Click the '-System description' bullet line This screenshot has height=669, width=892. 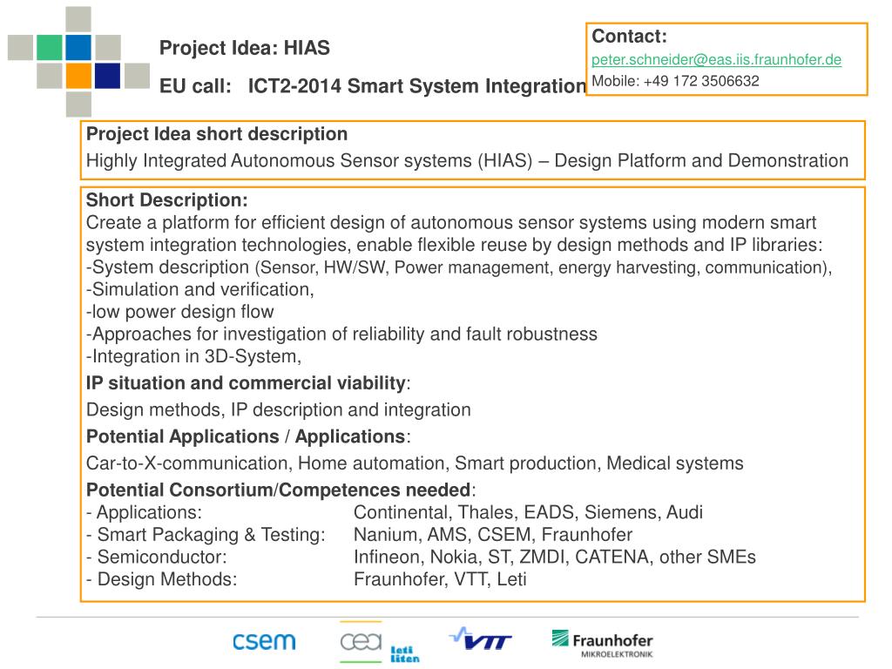[458, 267]
